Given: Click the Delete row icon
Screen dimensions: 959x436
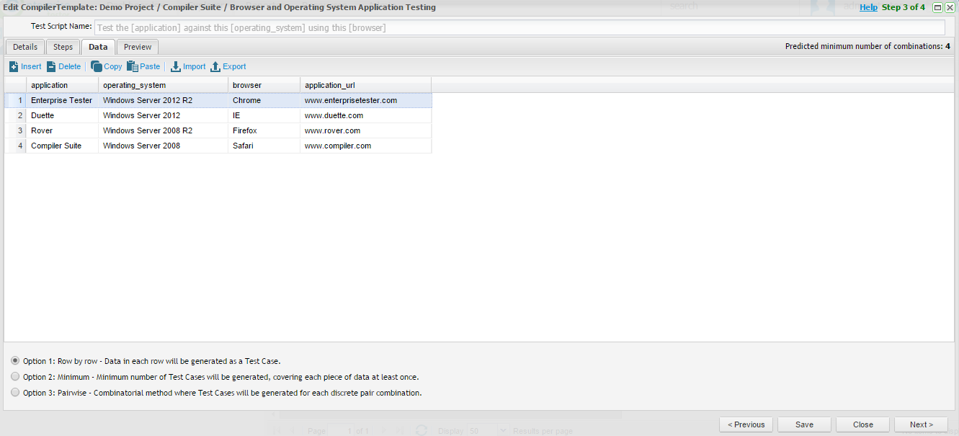Looking at the screenshot, I should (51, 66).
